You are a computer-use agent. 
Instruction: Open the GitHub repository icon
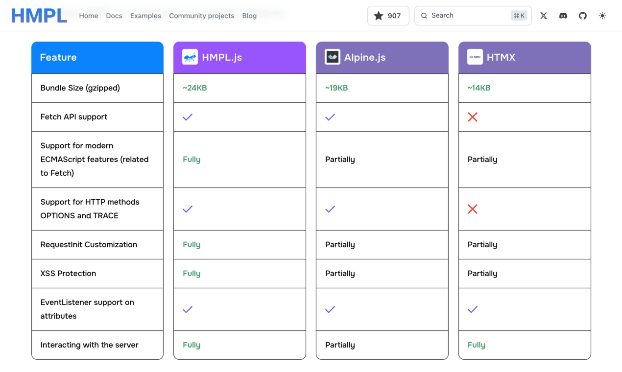tap(582, 15)
